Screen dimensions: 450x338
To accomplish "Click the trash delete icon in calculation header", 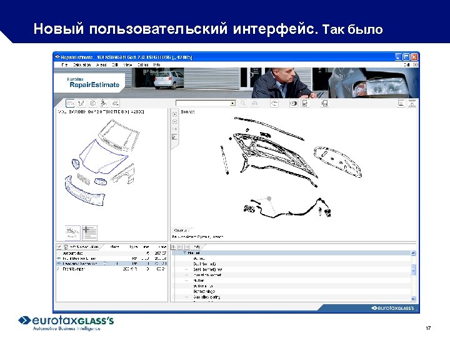I will pos(66,247).
